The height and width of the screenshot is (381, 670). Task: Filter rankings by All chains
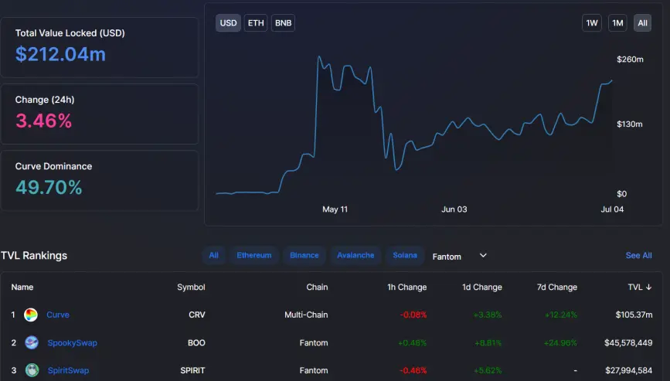(213, 256)
